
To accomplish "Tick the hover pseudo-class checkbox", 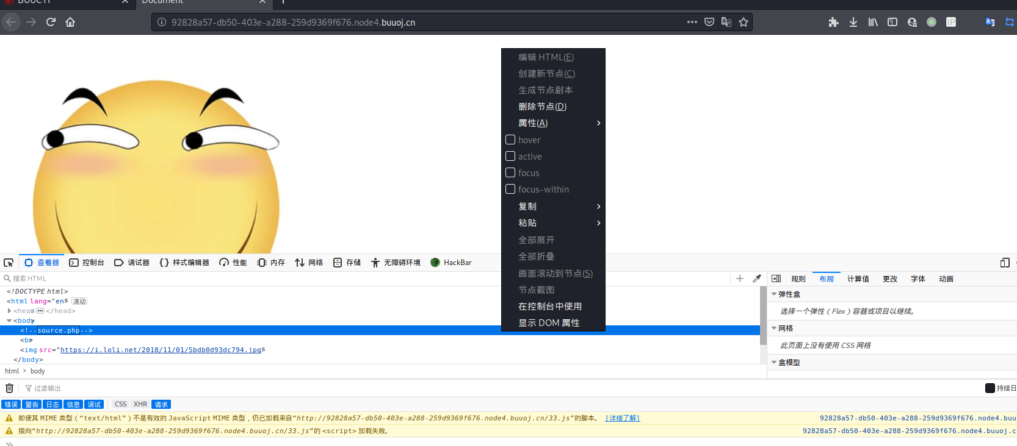I will click(x=510, y=140).
